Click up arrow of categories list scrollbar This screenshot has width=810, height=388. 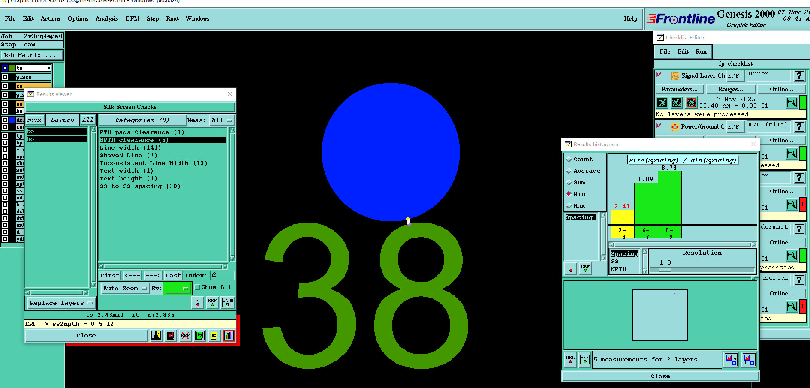point(232,130)
